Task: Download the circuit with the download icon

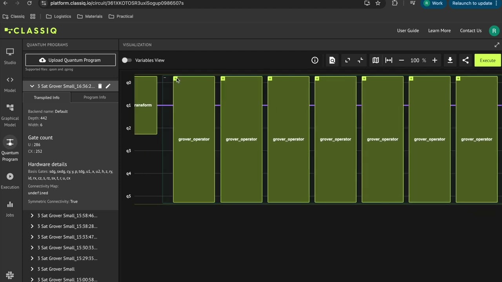Action: (x=450, y=60)
